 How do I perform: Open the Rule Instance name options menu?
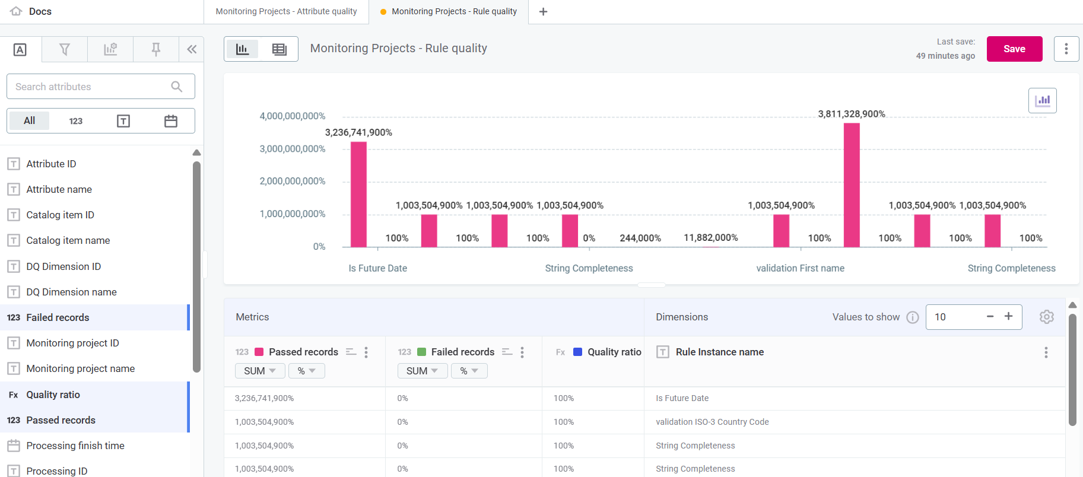point(1046,352)
